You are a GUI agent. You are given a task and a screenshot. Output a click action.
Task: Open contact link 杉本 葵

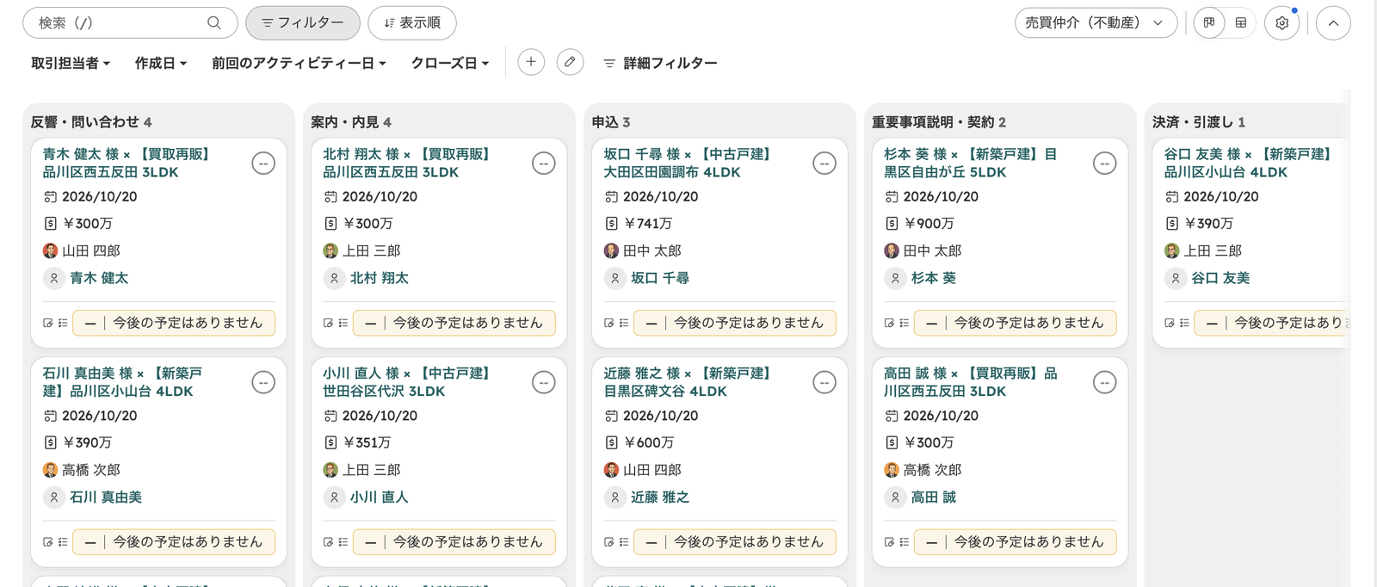934,278
